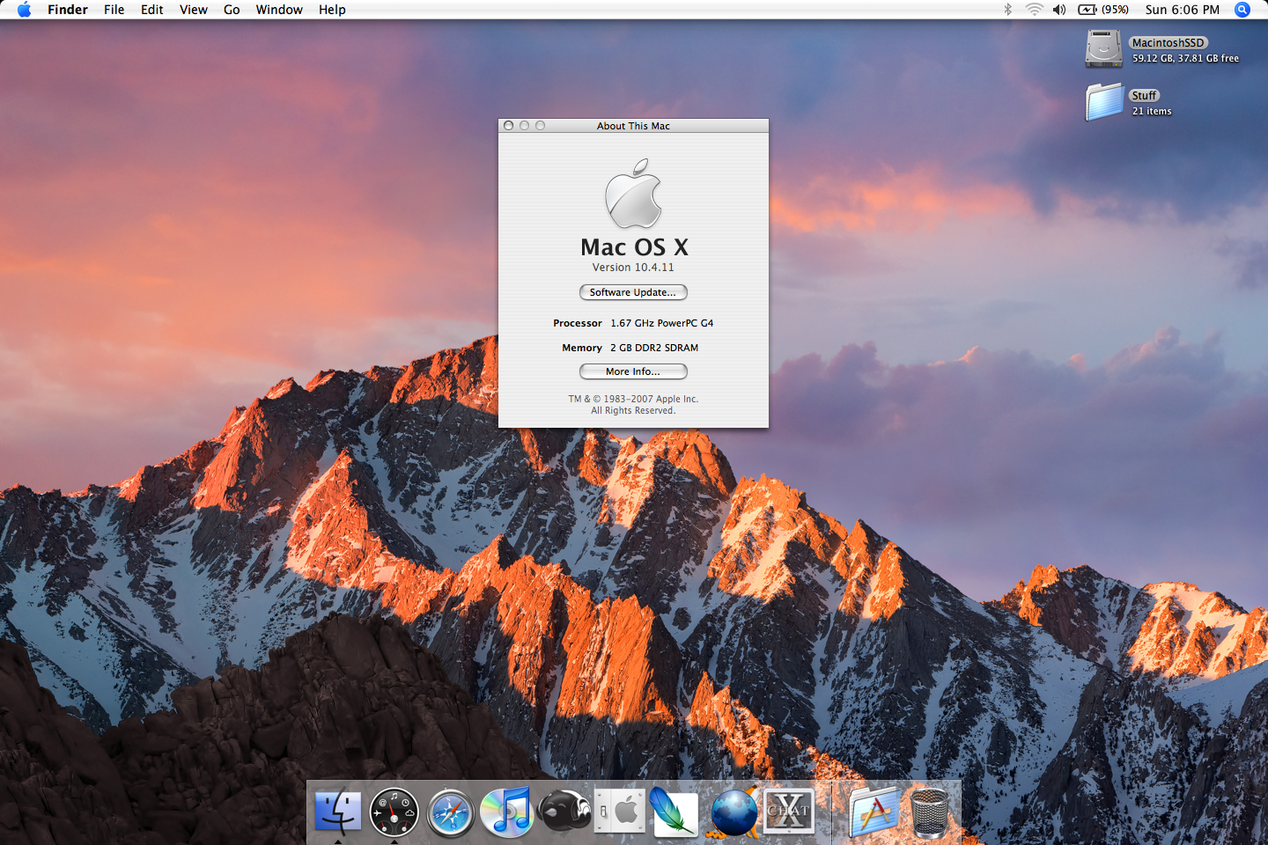The height and width of the screenshot is (845, 1268).
Task: Click the Bluetooth status icon
Action: pyautogui.click(x=1008, y=10)
